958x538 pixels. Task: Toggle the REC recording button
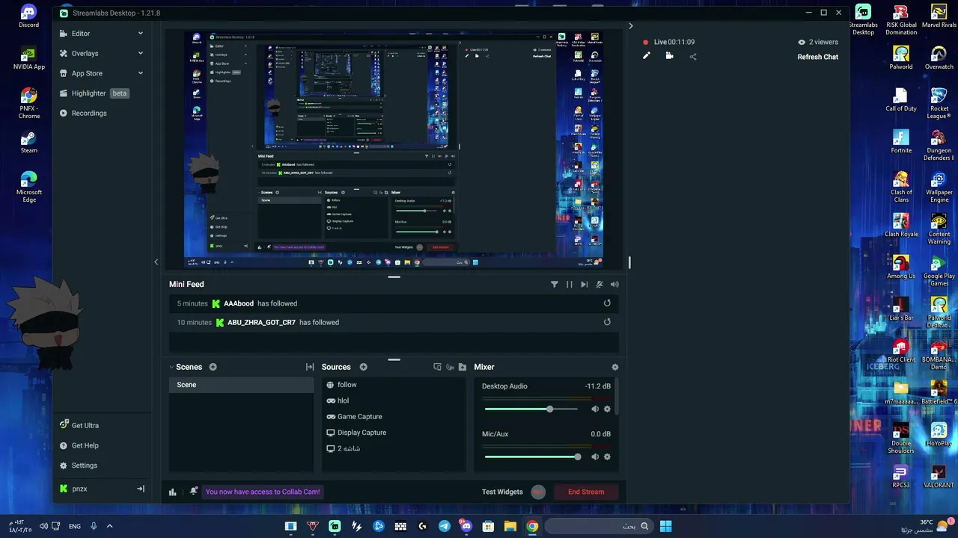tap(538, 492)
